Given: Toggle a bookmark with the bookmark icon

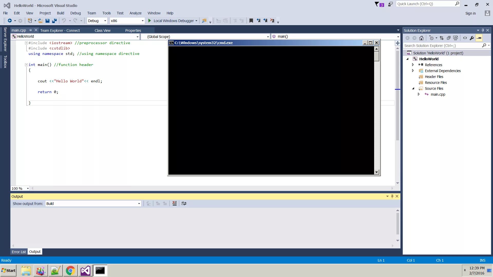Looking at the screenshot, I should (x=251, y=21).
